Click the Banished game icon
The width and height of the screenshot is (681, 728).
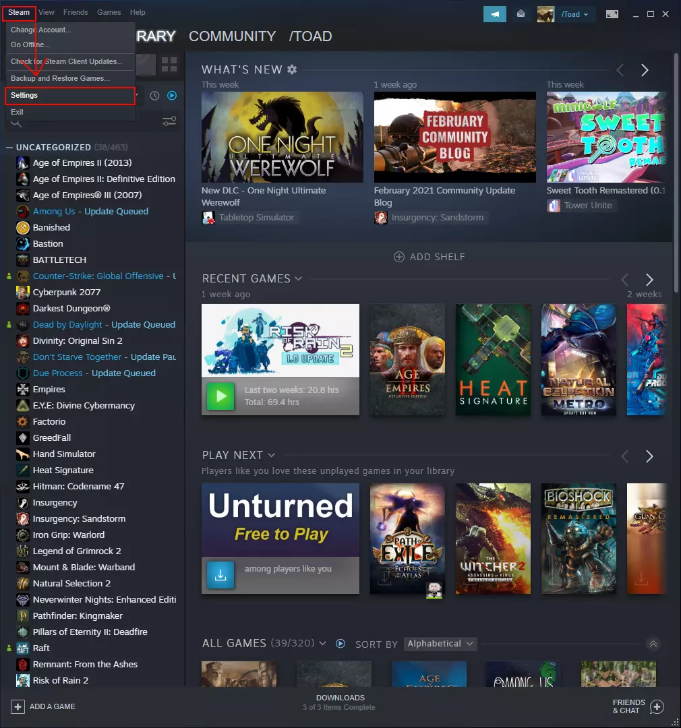23,228
